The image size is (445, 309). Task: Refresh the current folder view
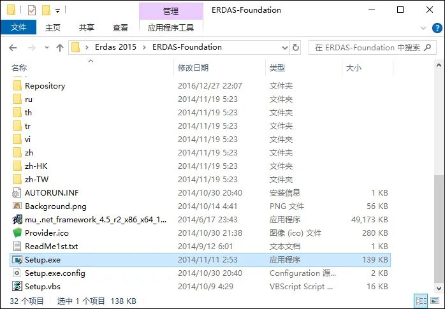click(x=296, y=47)
